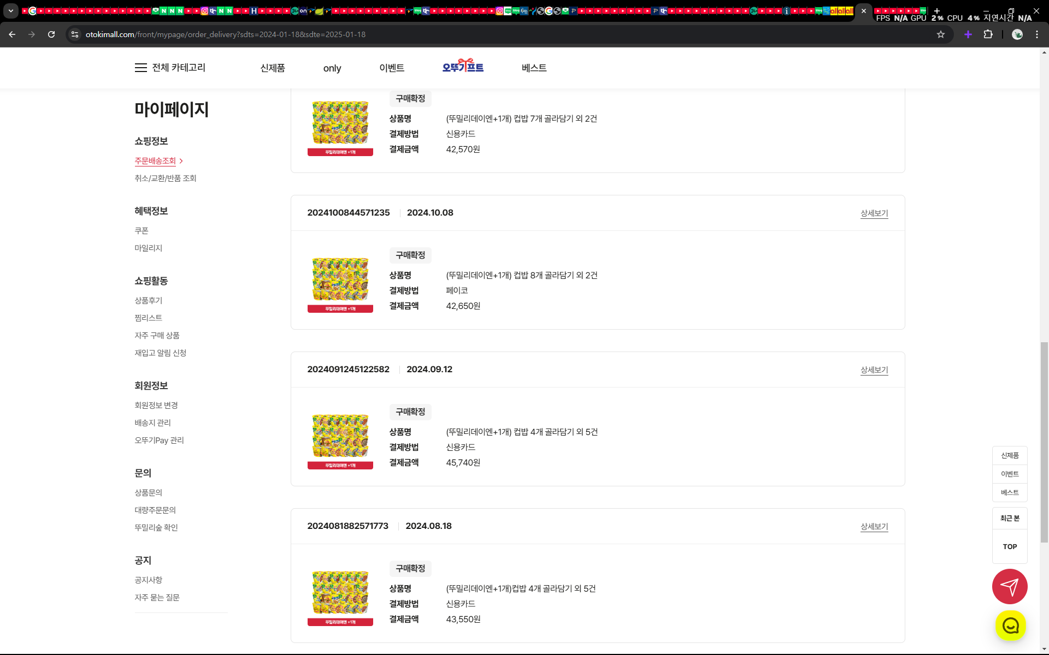Reload the page with refresh icon
Image resolution: width=1049 pixels, height=655 pixels.
pos(51,34)
